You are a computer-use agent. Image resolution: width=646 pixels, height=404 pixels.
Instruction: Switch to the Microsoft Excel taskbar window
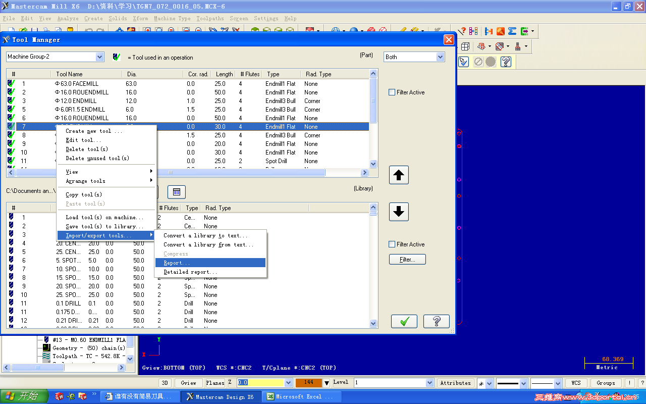pos(301,396)
